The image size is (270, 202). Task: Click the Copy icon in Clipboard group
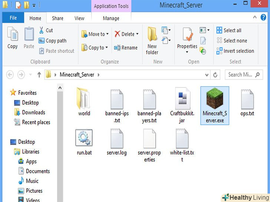tap(13, 34)
